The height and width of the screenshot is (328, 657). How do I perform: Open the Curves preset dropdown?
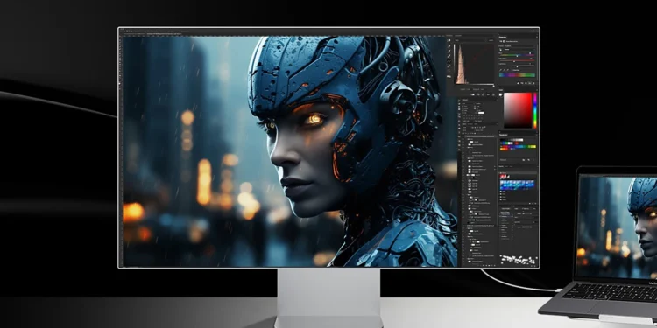pyautogui.click(x=470, y=40)
